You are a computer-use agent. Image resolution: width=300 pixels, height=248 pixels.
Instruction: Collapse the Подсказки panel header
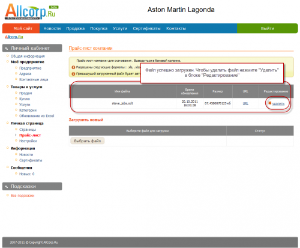(x=32, y=186)
